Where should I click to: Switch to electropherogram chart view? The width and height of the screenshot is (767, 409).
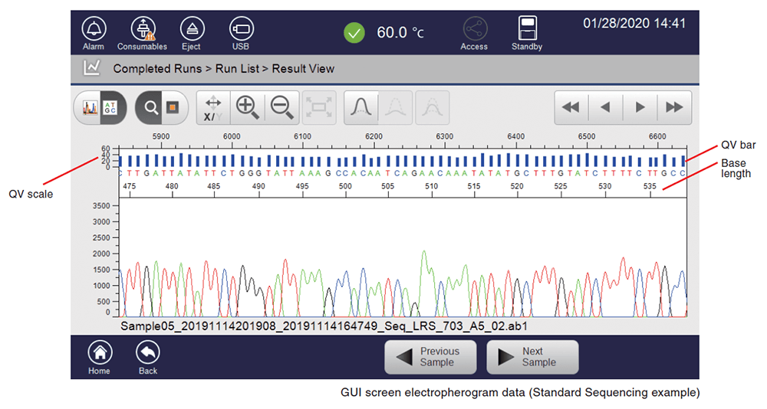(89, 108)
